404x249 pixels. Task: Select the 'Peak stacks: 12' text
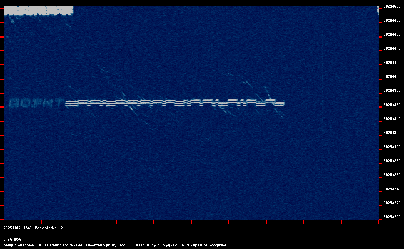pos(49,228)
